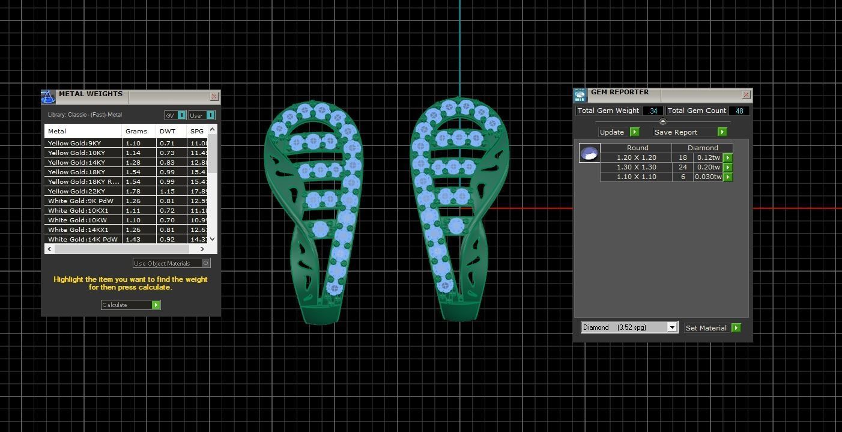Click the right pendant model in viewport
The image size is (842, 432).
(459, 208)
